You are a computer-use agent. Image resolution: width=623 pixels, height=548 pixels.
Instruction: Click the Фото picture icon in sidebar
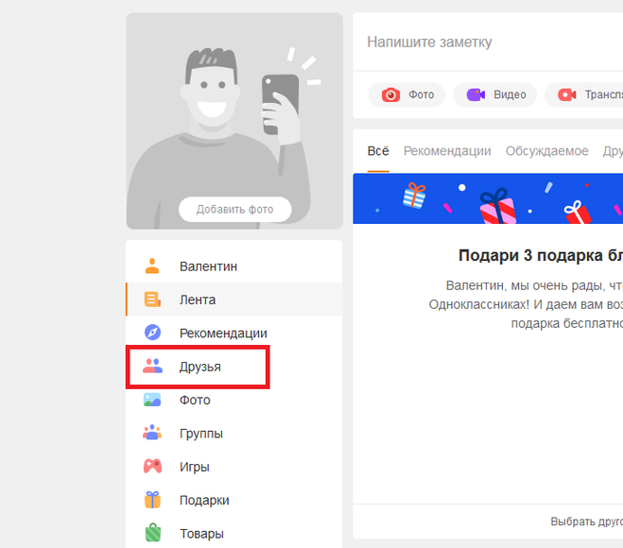pyautogui.click(x=152, y=400)
